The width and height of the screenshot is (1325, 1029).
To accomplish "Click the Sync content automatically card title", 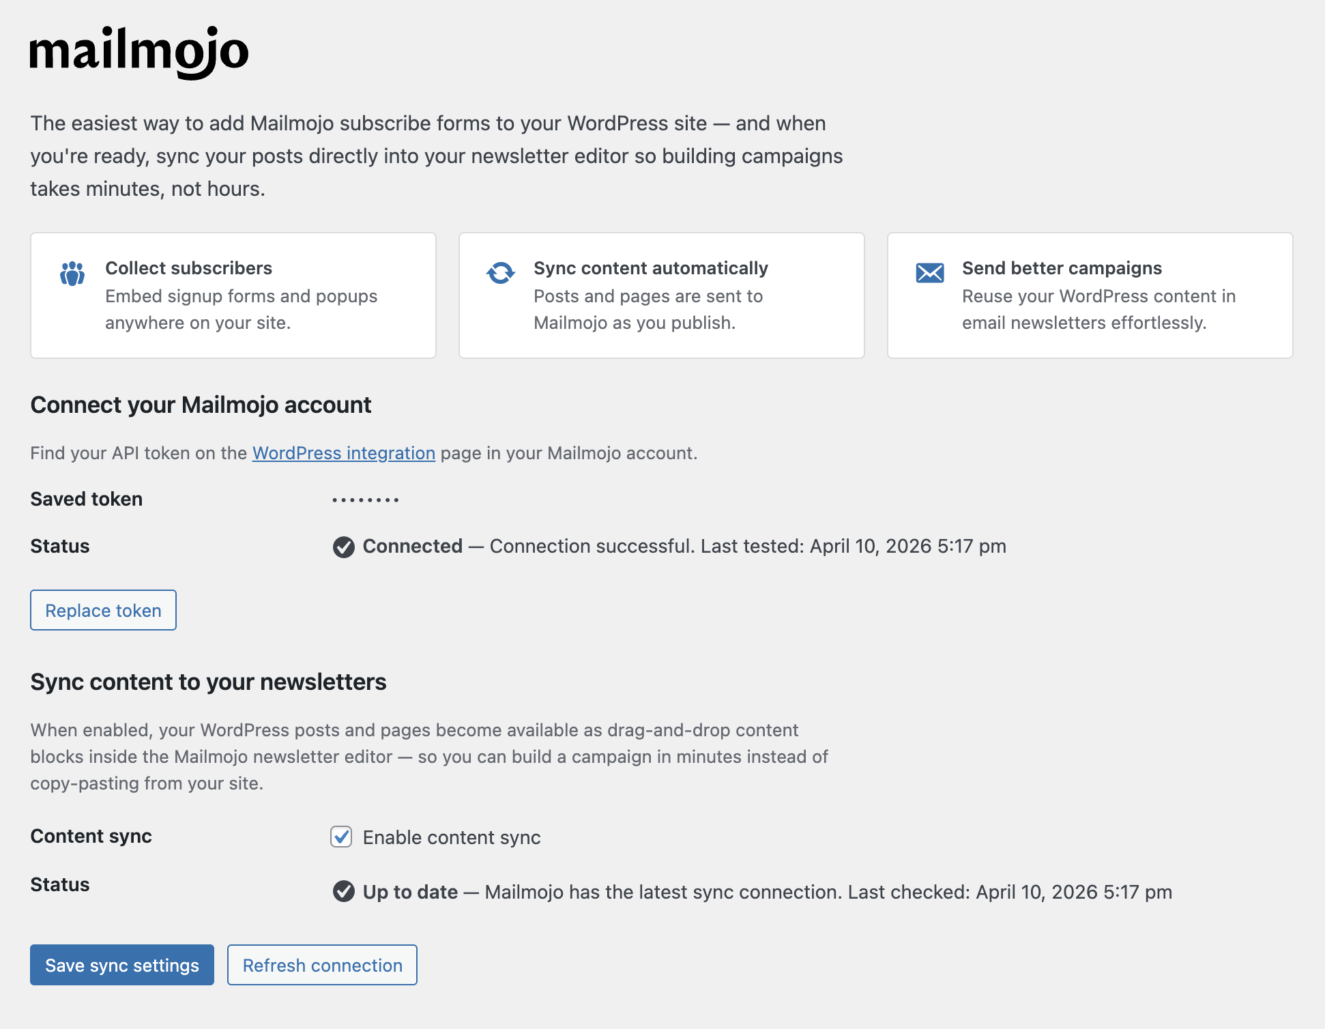I will click(x=651, y=268).
